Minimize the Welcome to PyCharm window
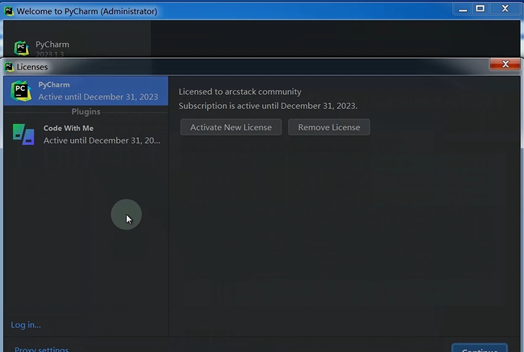The height and width of the screenshot is (352, 524). (463, 8)
